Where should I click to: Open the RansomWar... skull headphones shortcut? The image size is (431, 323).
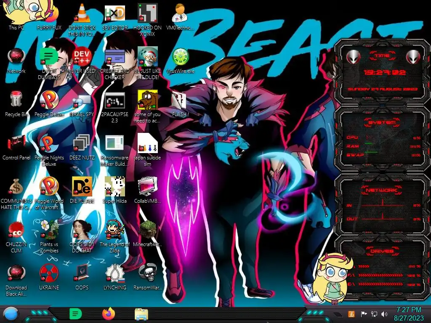tap(147, 277)
